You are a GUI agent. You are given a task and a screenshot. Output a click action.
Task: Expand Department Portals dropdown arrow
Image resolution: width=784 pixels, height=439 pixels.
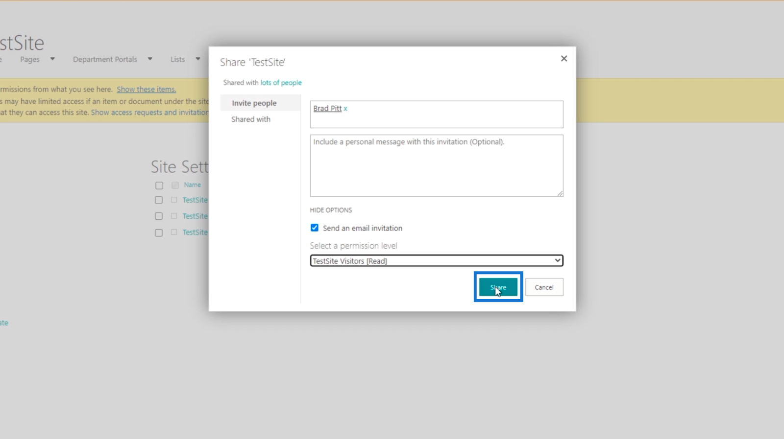pos(150,59)
